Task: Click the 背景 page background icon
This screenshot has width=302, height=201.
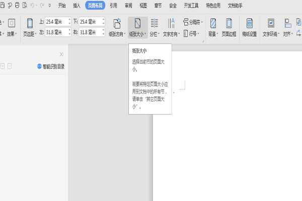Action: tap(213, 23)
